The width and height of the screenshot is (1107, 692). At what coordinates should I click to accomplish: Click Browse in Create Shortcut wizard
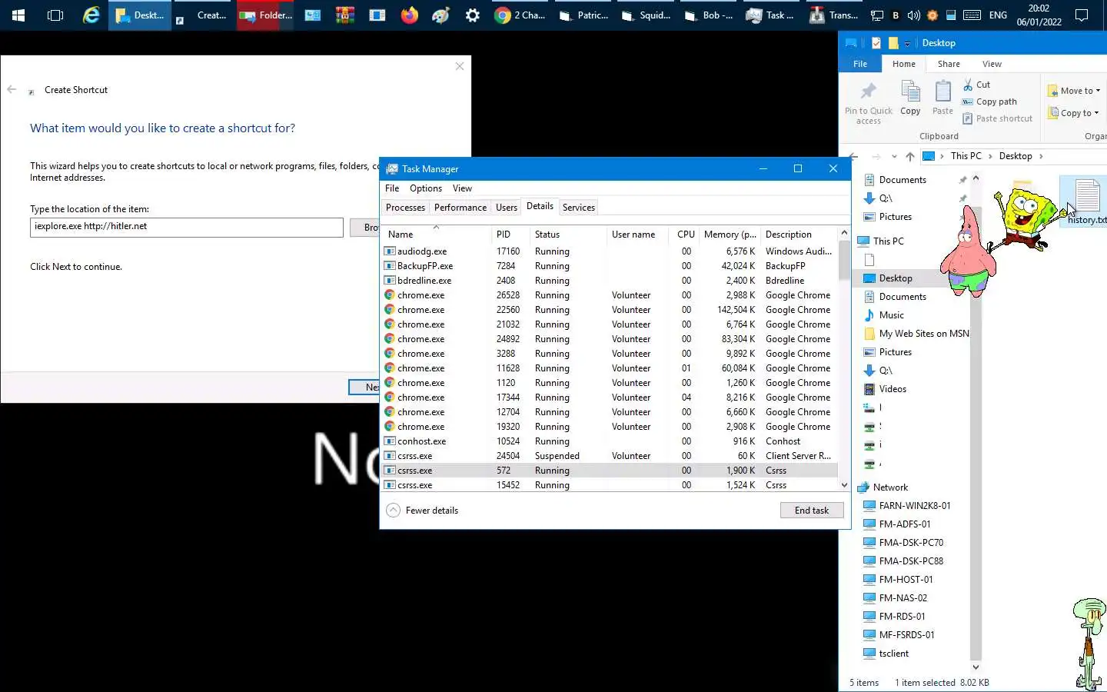(366, 228)
